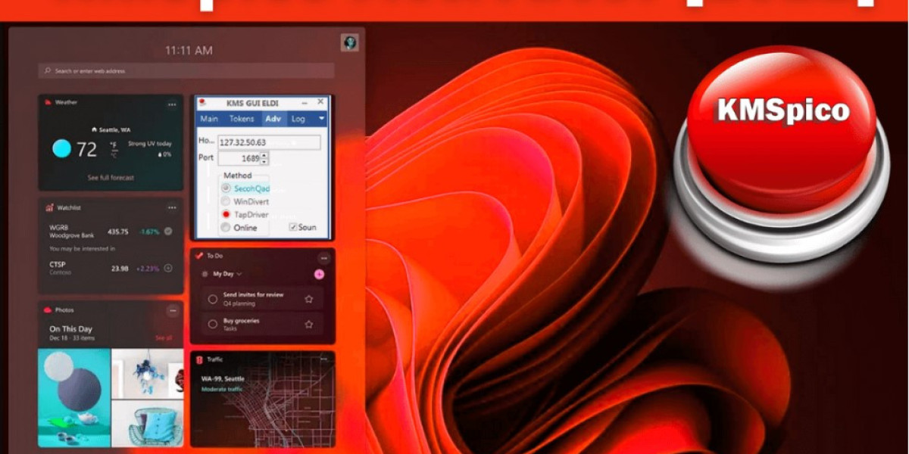909x454 pixels.
Task: Open the user profile avatar in widgets panel
Action: (350, 43)
